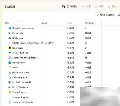Click the 属性 button label
Image resolution: width=120 pixels, height=106 pixels.
pyautogui.click(x=114, y=6)
